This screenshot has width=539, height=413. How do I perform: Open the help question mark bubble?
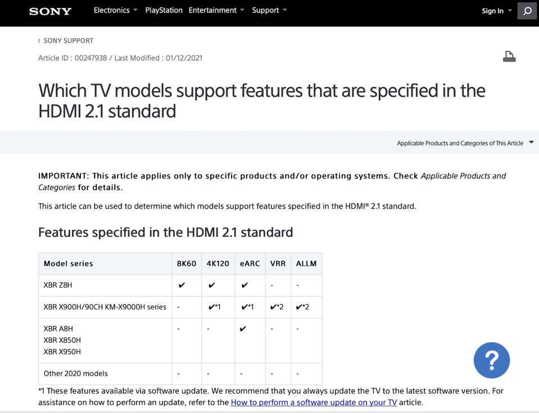click(491, 360)
